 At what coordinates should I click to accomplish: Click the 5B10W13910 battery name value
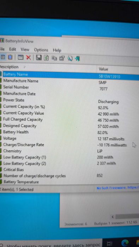tap(109, 77)
